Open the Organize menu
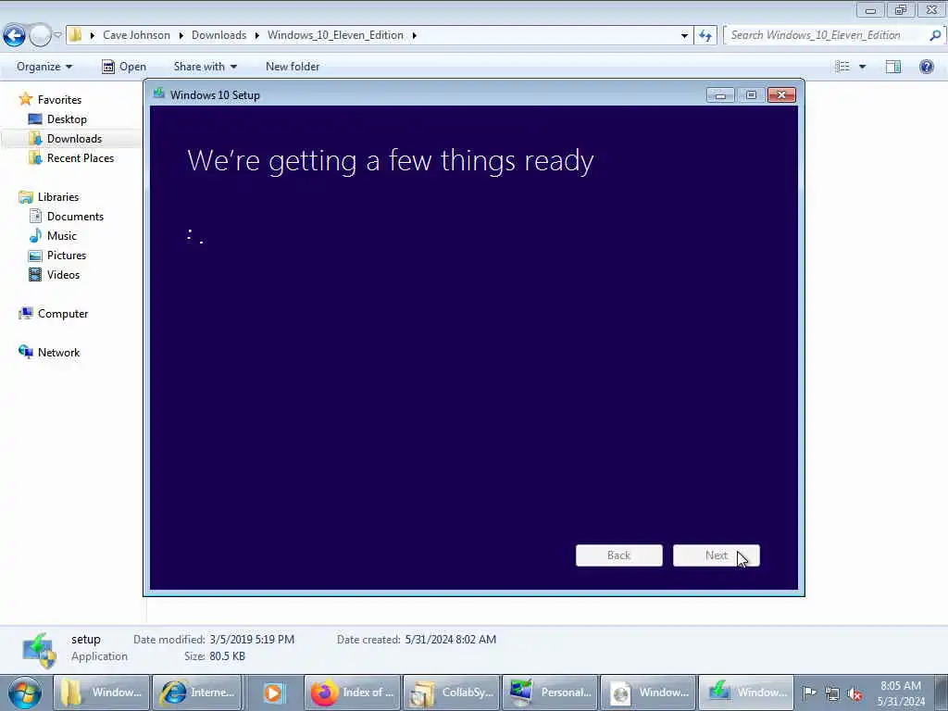This screenshot has height=711, width=948. (44, 67)
